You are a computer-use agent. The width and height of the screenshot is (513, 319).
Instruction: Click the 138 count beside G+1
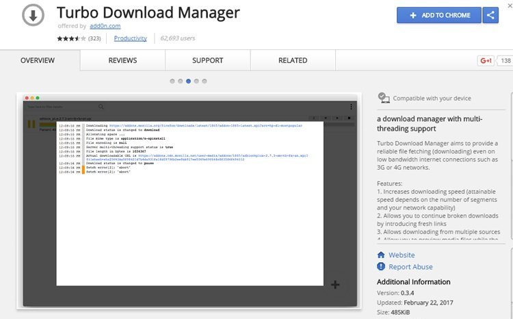coord(505,61)
